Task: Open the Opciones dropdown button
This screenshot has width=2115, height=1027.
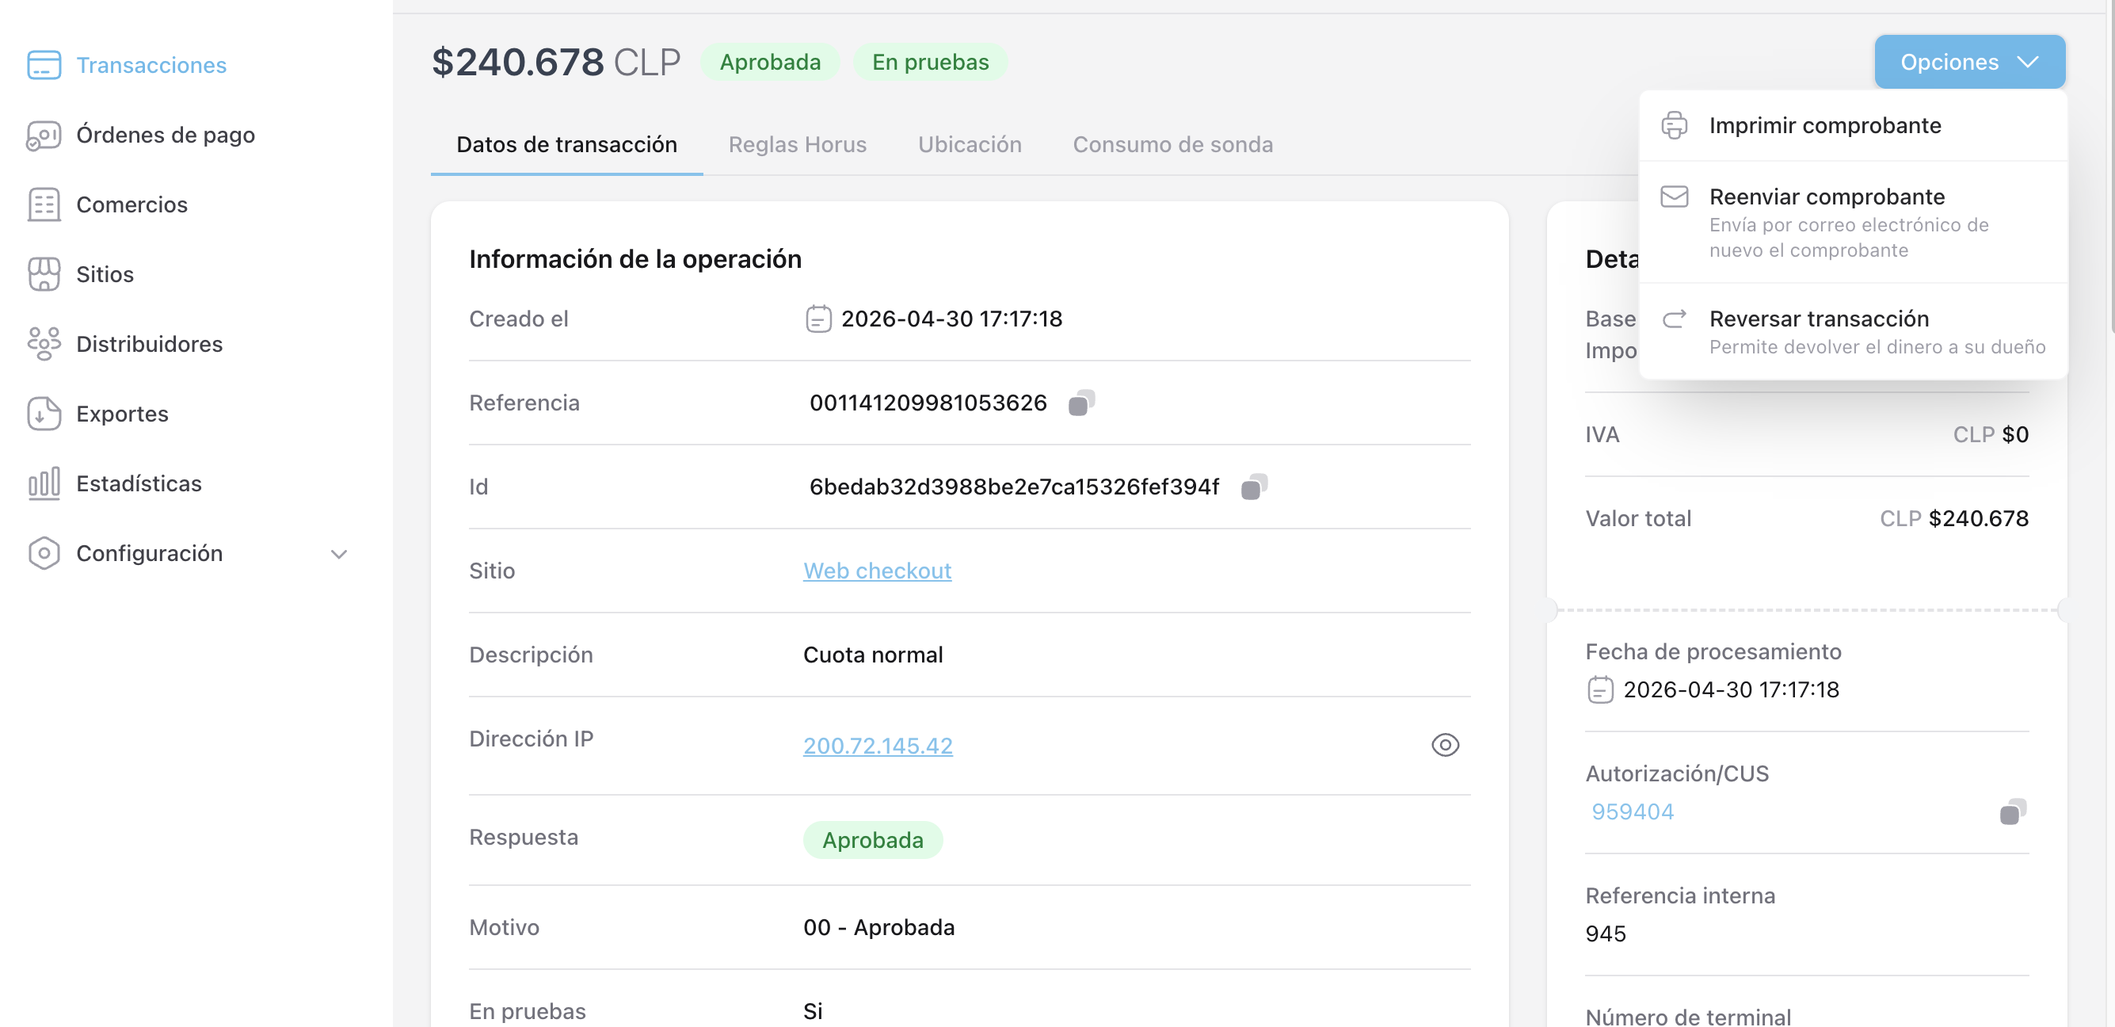Action: pos(1969,62)
